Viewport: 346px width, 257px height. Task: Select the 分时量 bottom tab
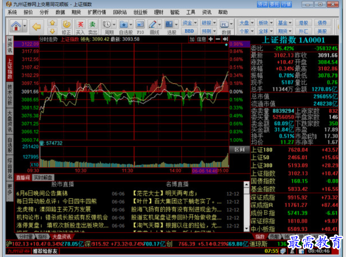(x=26, y=237)
